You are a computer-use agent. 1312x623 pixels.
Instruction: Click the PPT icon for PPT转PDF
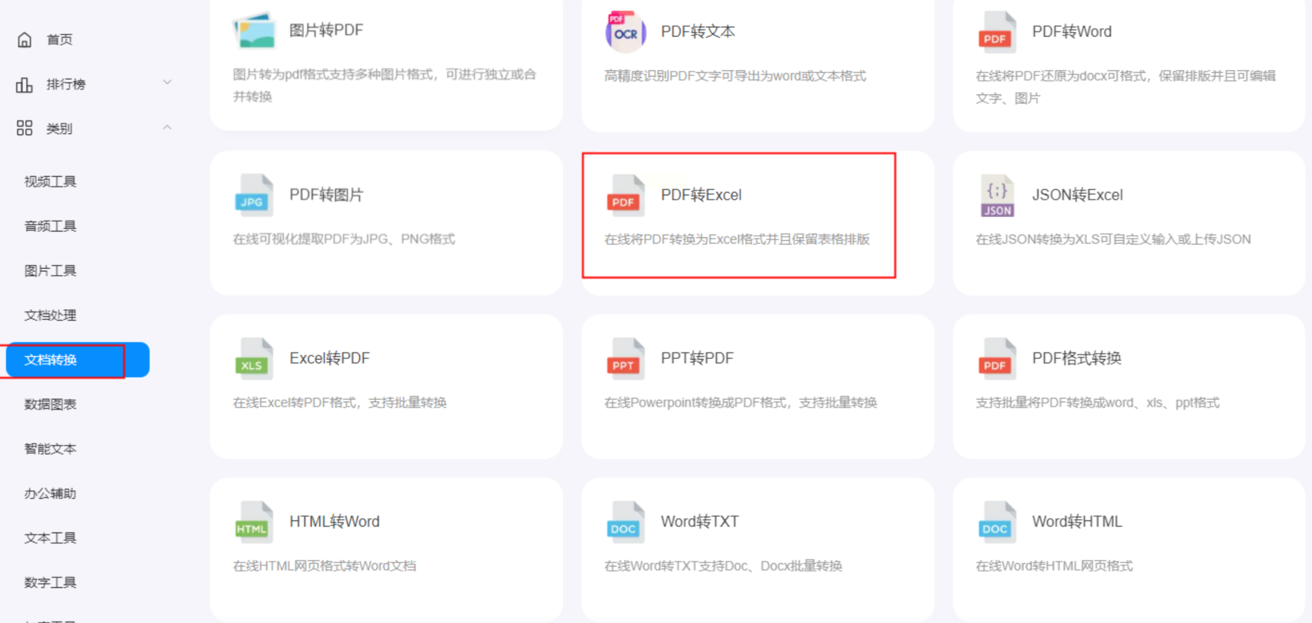coord(625,359)
